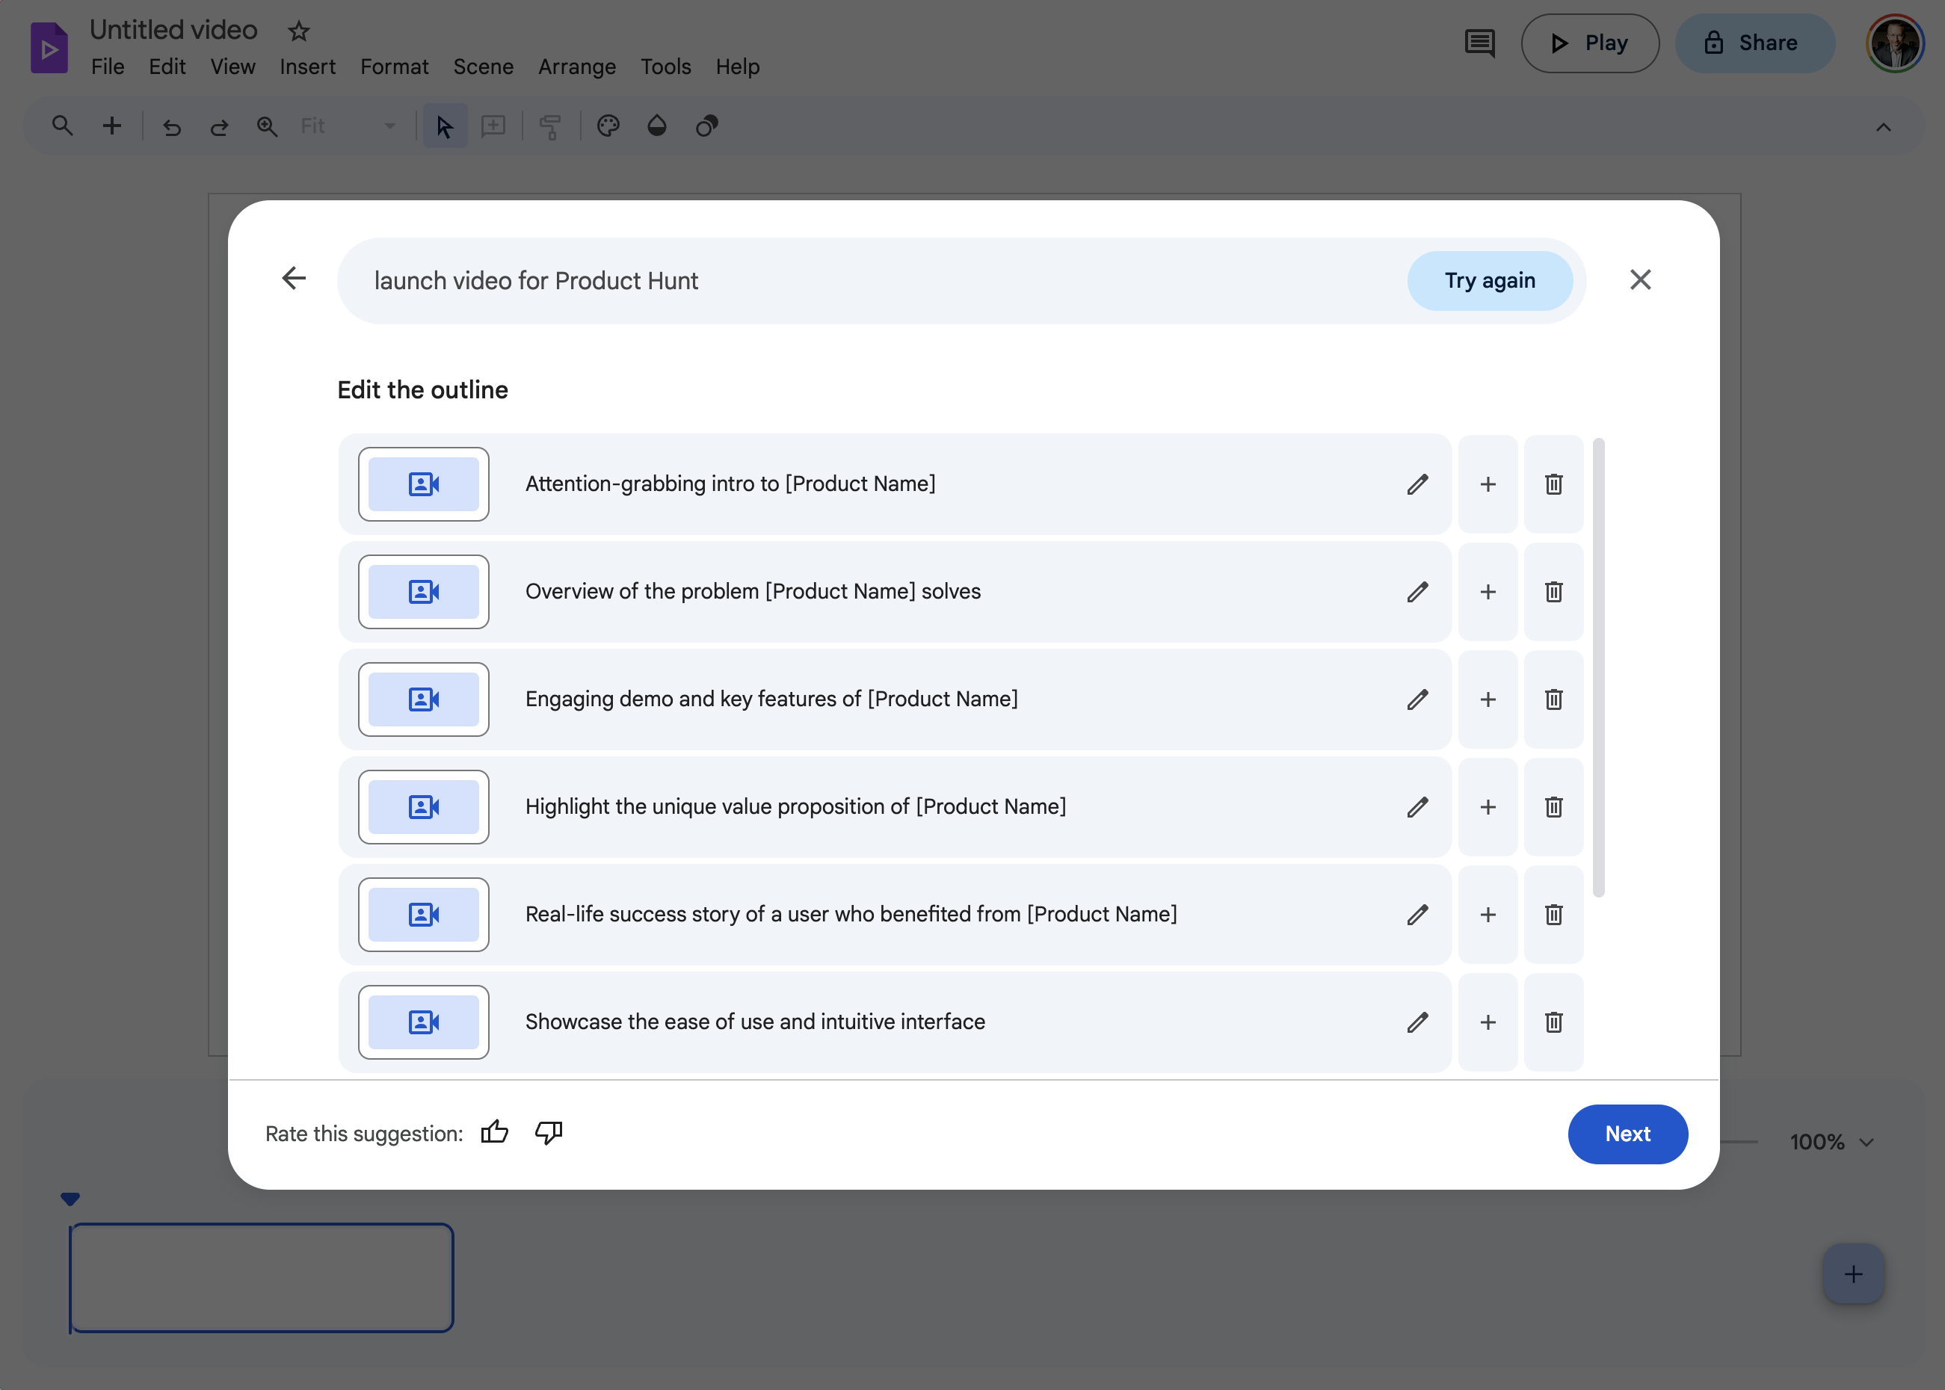Image resolution: width=1945 pixels, height=1390 pixels.
Task: Click Next to proceed to generation
Action: pos(1627,1133)
